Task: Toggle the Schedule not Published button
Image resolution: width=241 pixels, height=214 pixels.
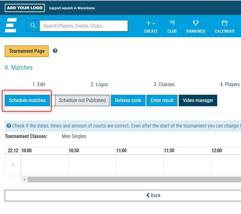Action: 82,100
